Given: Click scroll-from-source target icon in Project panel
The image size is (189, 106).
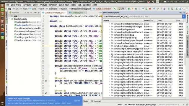Looking at the screenshot, I should click(28, 13).
